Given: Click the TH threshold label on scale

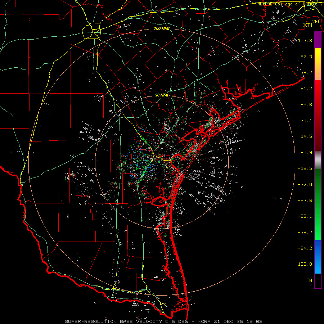Looking at the screenshot, I should click(309, 280).
